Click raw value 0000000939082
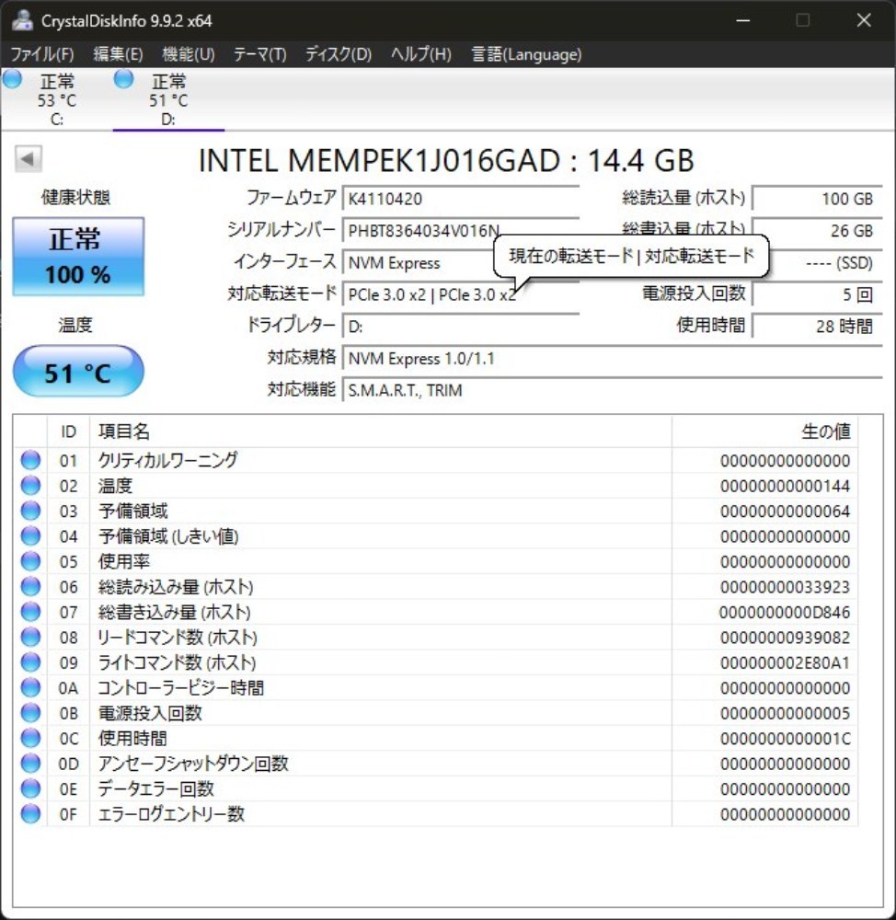The image size is (896, 920). click(x=785, y=638)
